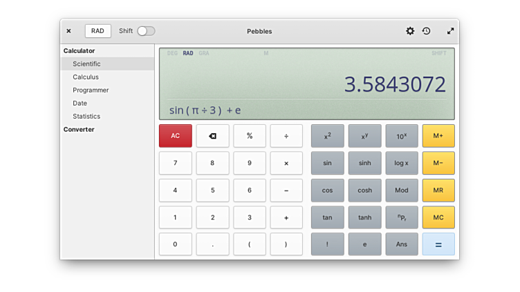Switch angle mode with RAD button

[x=98, y=31]
